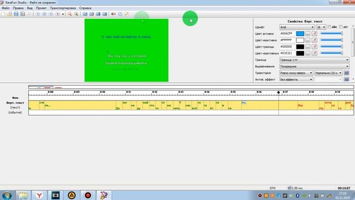
Task: Click the first round playback icon
Action: (38, 14)
